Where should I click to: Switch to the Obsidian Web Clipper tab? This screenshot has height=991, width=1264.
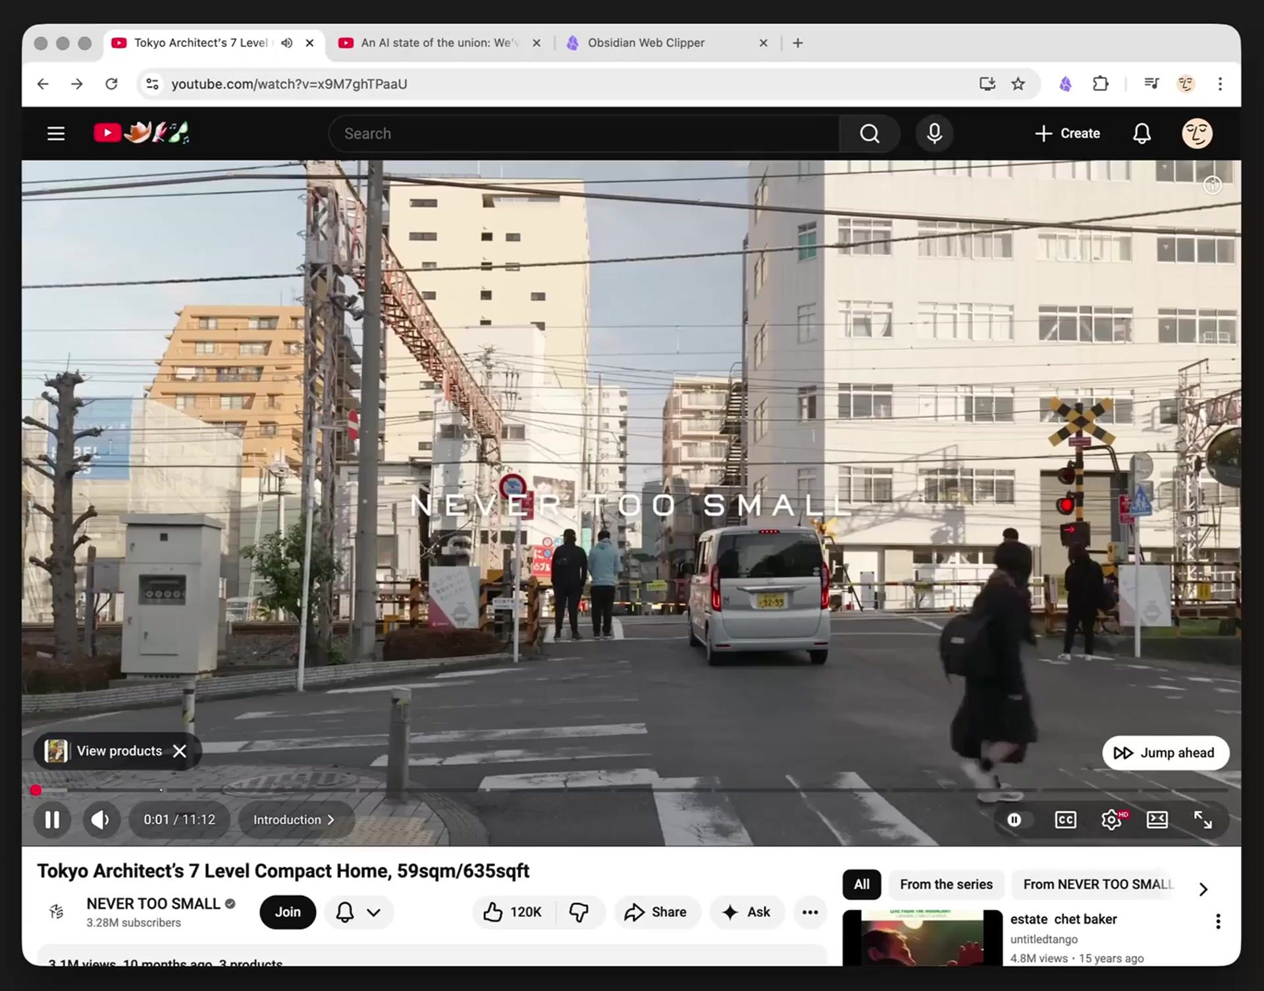(x=645, y=43)
